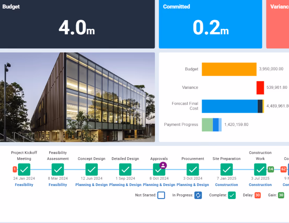Toggle the Not Started legend checkbox
The height and width of the screenshot is (223, 289).
161,195
